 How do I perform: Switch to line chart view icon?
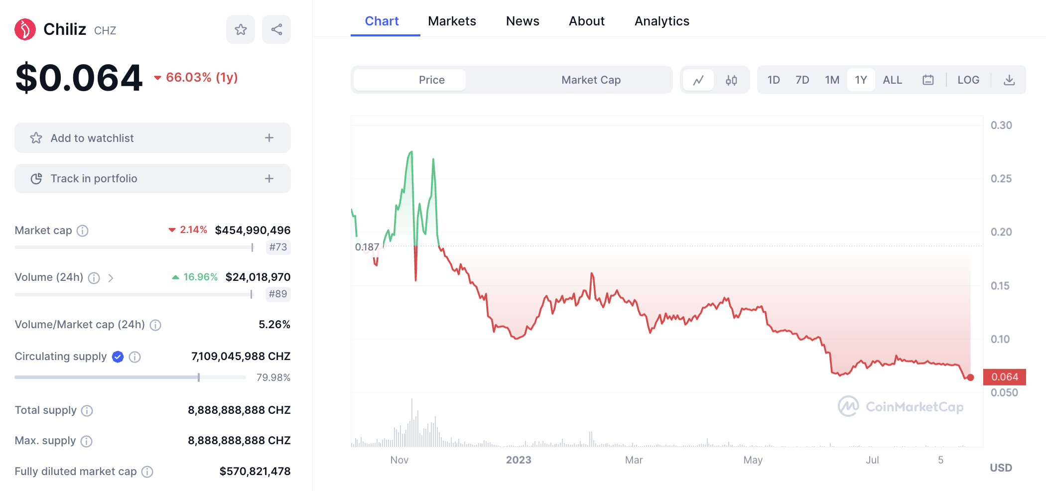click(698, 80)
